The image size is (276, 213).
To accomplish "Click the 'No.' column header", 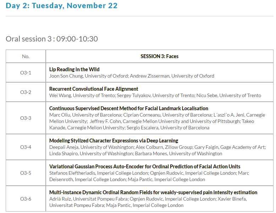I will tap(26, 56).
